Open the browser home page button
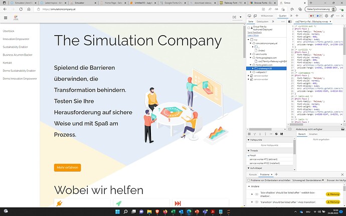346x216 pixels. tap(29, 9)
